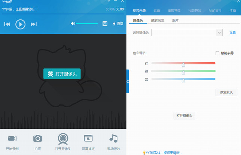241x155 pixels.
Task: Select the 照片 sub-tab
Action: [176, 20]
